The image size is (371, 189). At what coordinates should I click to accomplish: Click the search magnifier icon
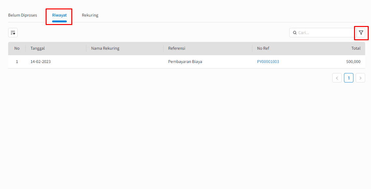tap(295, 33)
